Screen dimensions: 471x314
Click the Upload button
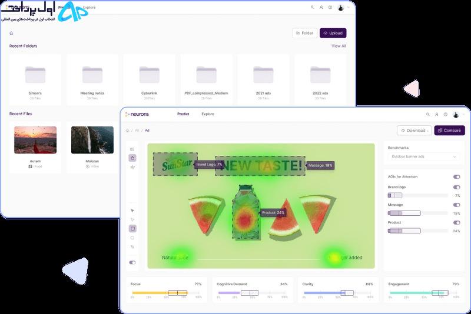point(333,33)
